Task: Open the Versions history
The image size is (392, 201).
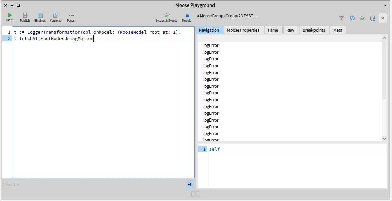Action: click(x=55, y=17)
